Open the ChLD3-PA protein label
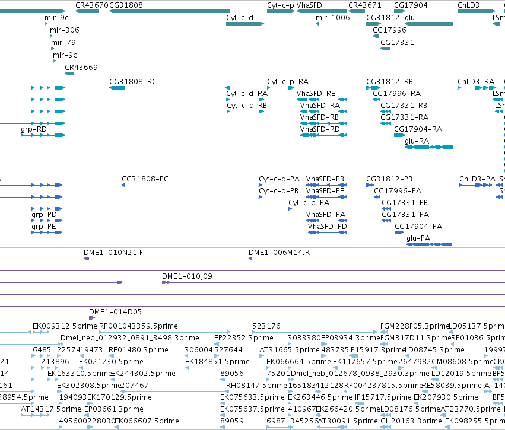The height and width of the screenshot is (430, 505). [477, 179]
